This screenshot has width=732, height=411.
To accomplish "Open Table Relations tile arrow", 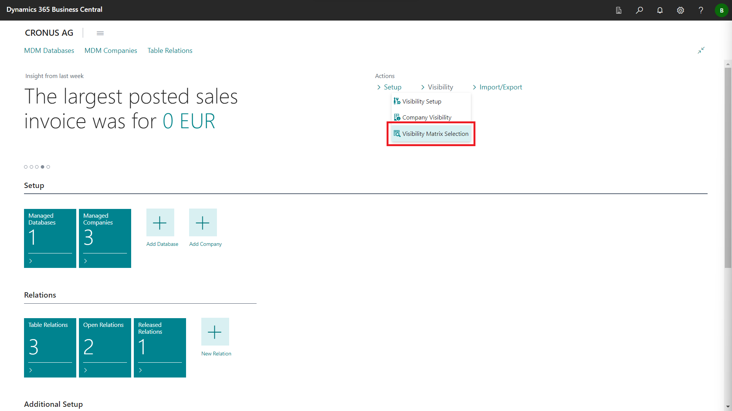I will [x=31, y=370].
